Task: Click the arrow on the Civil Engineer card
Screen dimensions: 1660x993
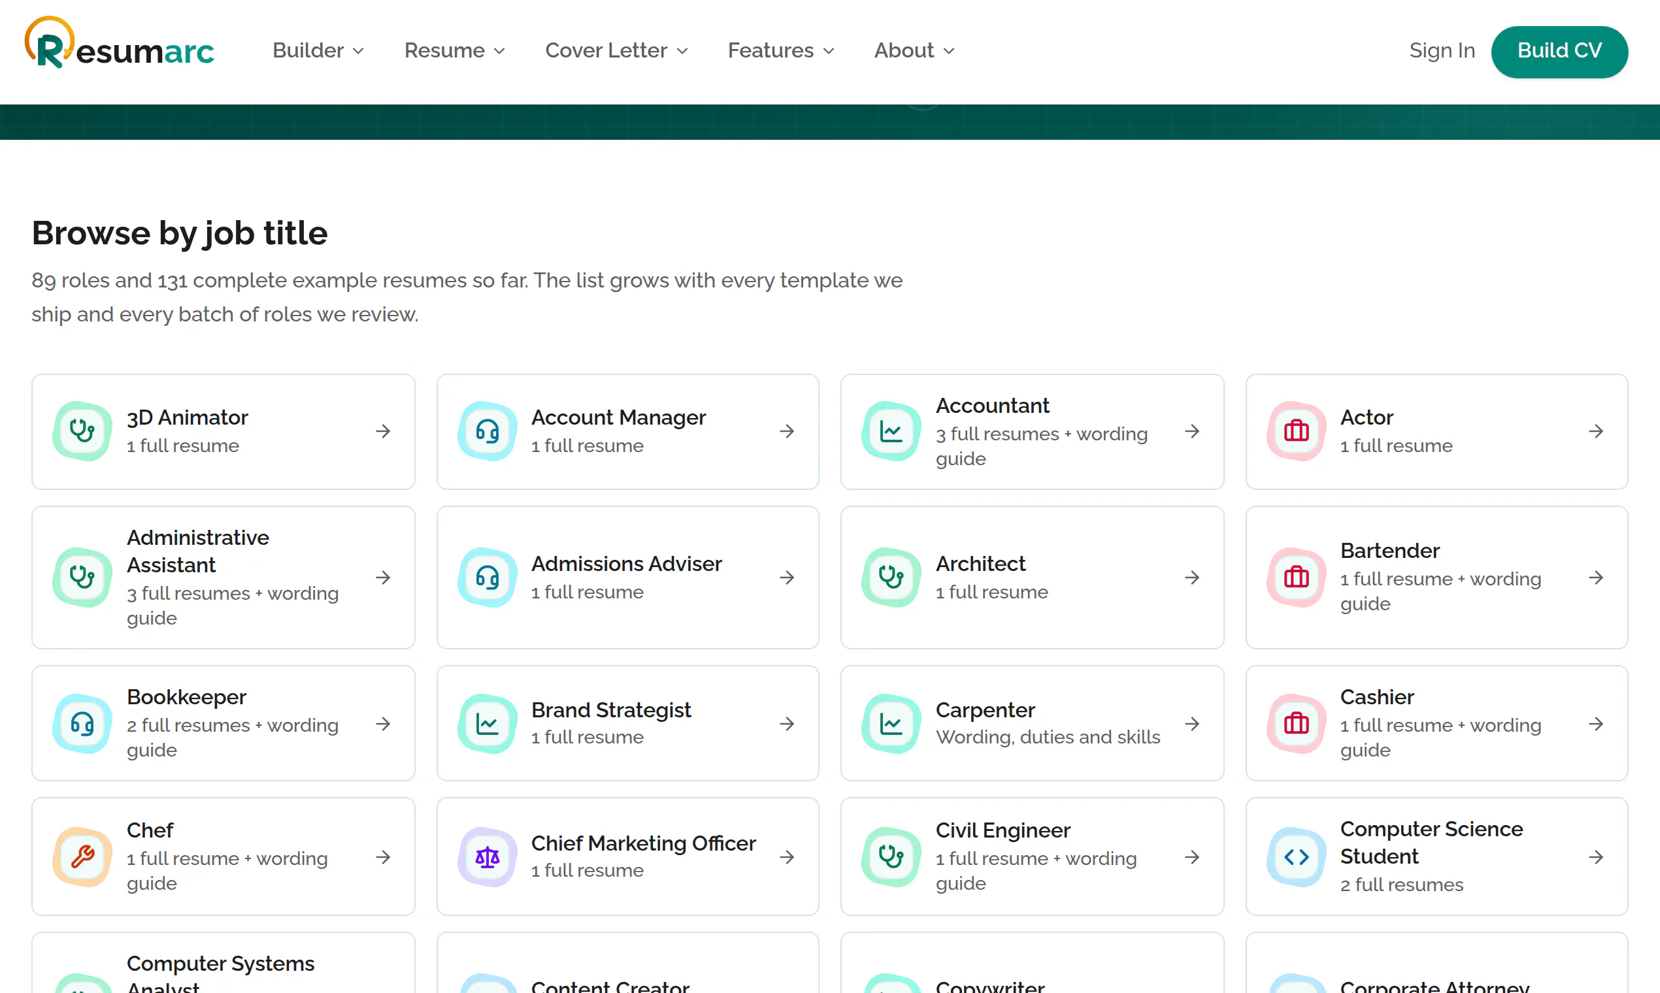Action: tap(1191, 856)
